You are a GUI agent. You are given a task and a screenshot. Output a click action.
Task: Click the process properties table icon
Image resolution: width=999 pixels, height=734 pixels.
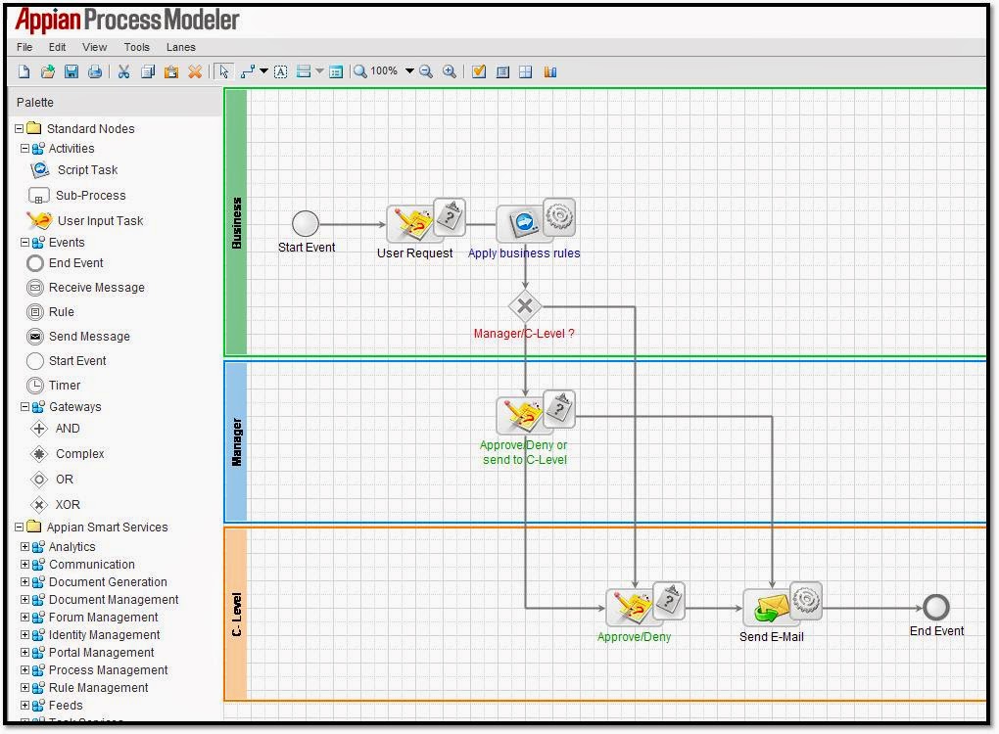pos(336,72)
